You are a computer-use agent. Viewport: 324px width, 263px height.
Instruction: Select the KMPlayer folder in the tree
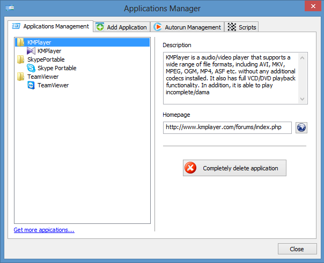tap(83, 42)
